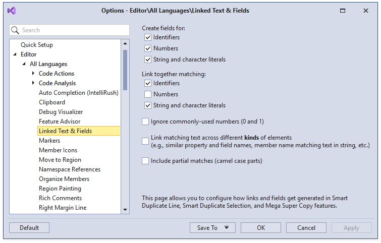Open the Right Margin Line page
This screenshot has height=243, width=381.
(63, 208)
